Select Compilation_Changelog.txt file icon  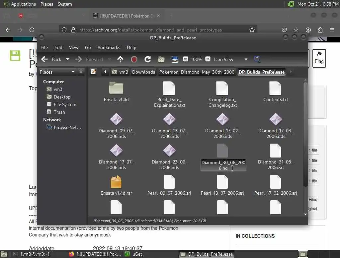tap(222, 88)
